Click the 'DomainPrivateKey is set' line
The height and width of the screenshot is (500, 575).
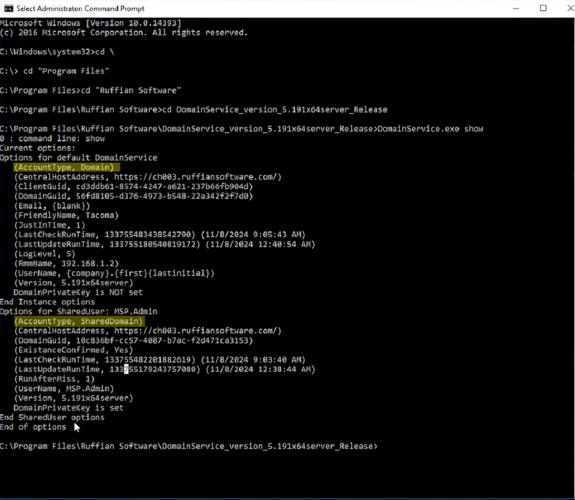[68, 408]
